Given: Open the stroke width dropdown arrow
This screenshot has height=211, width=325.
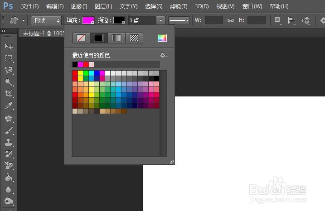Looking at the screenshot, I should [x=160, y=20].
